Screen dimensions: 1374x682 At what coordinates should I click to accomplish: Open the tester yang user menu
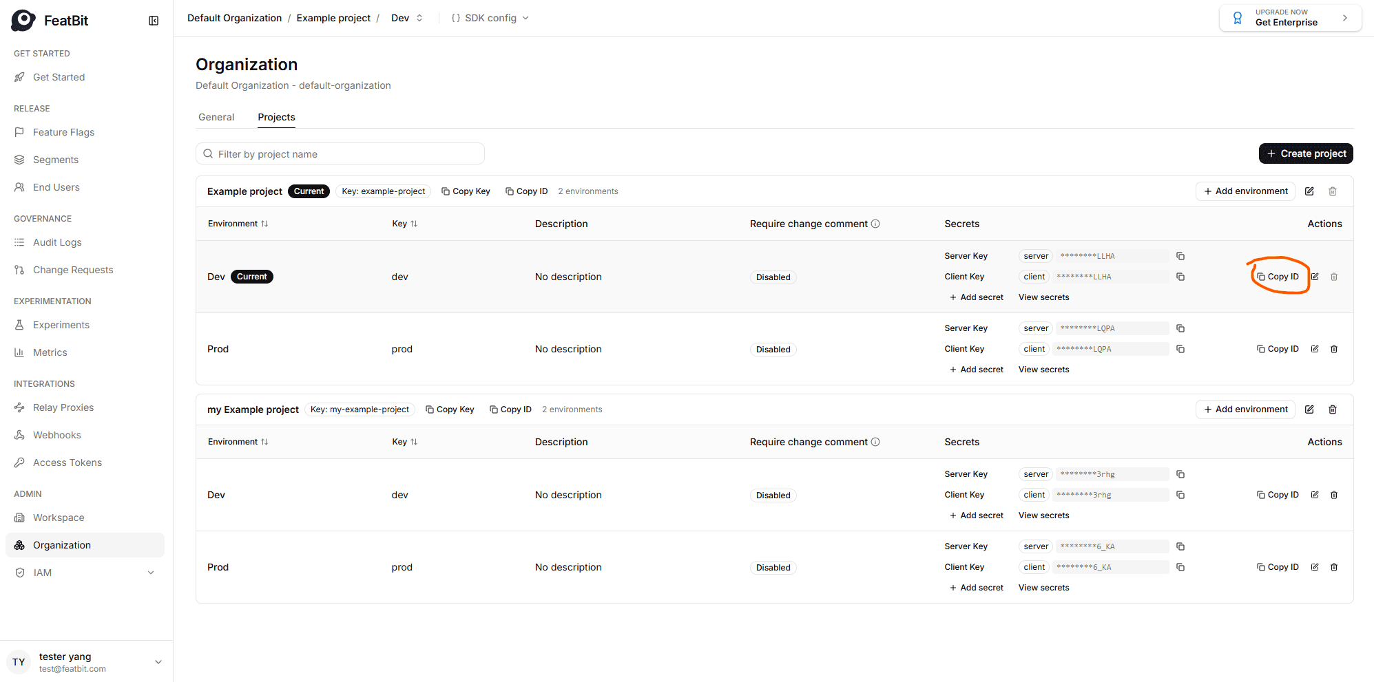click(87, 662)
